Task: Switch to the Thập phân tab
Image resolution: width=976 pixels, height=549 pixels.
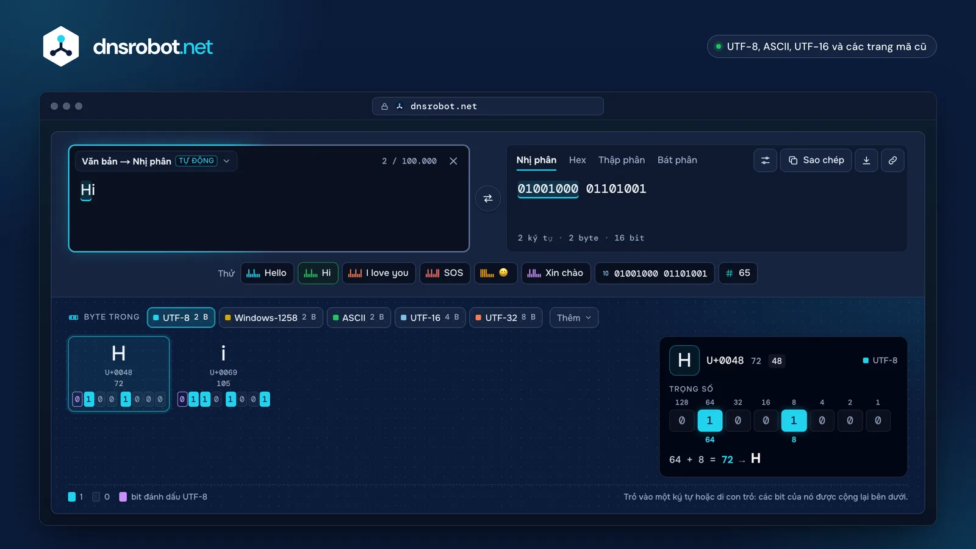Action: pyautogui.click(x=622, y=160)
